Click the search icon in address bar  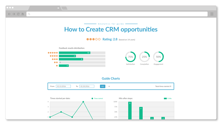(29, 14)
